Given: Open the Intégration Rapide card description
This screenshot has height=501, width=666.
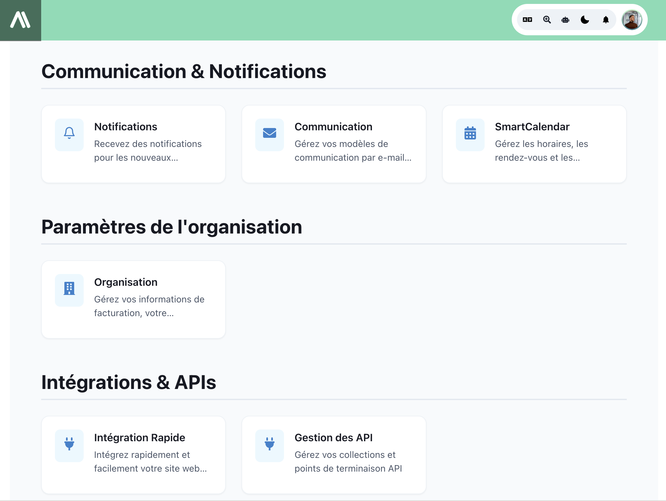Looking at the screenshot, I should point(150,461).
